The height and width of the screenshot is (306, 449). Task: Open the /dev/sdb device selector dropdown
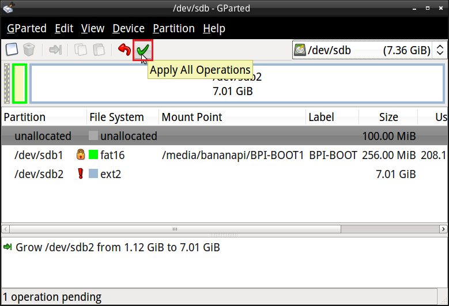(x=369, y=50)
